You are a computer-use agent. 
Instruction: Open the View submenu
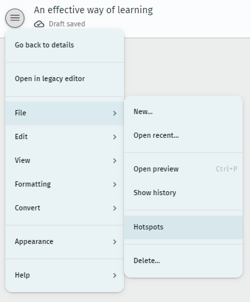pyautogui.click(x=65, y=160)
